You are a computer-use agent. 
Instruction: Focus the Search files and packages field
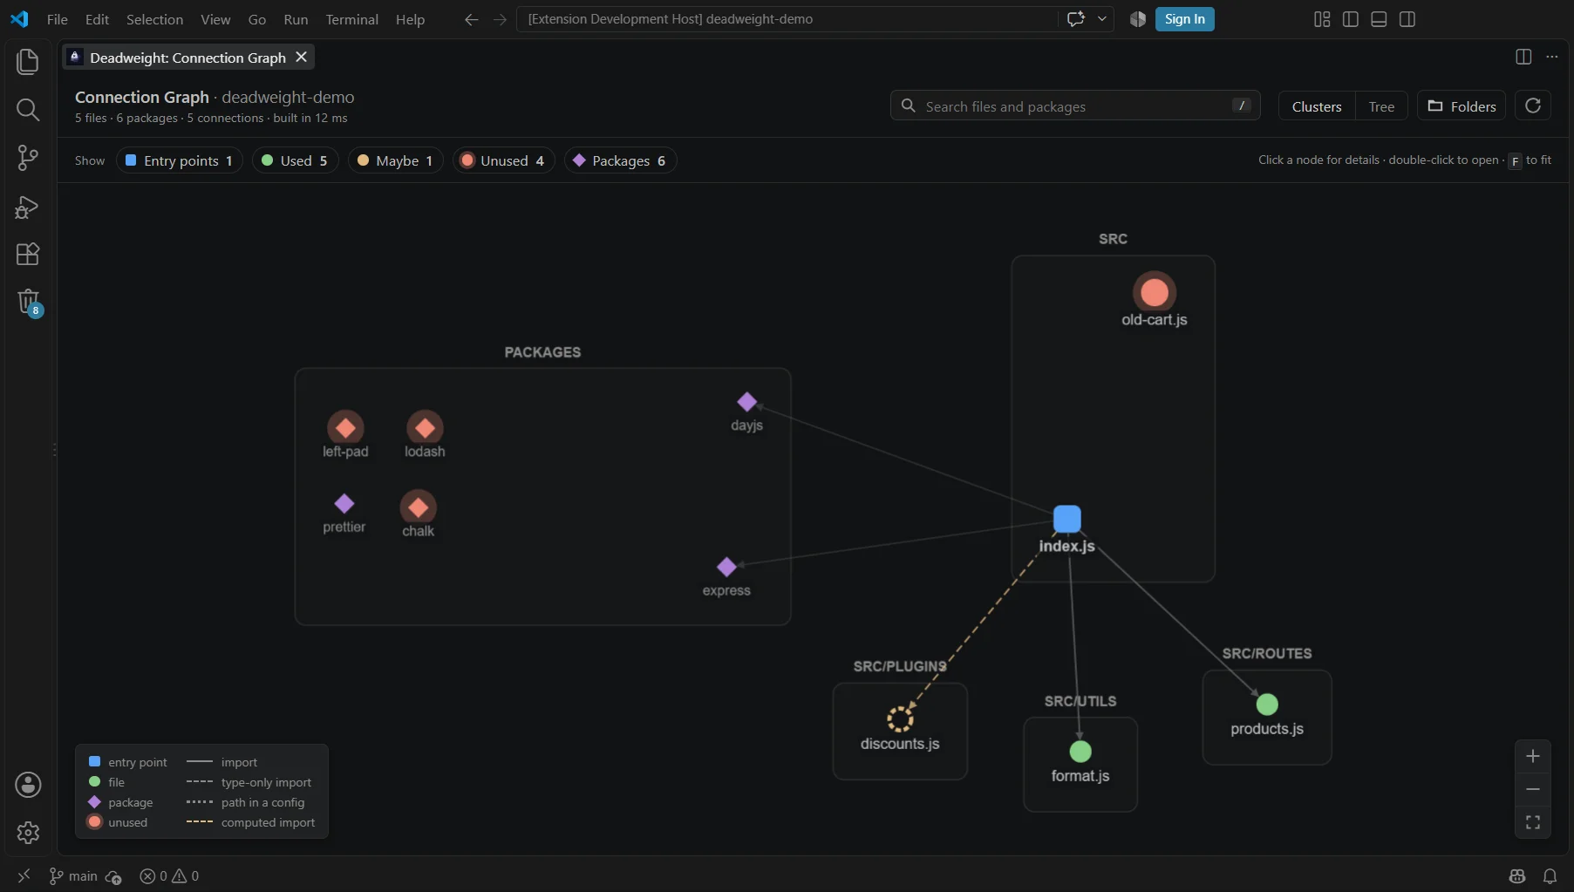tap(1075, 106)
